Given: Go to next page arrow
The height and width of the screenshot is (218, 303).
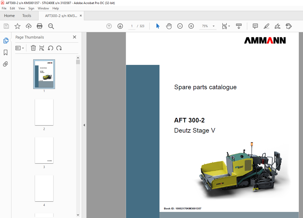Looking at the screenshot, I should click(x=120, y=26).
